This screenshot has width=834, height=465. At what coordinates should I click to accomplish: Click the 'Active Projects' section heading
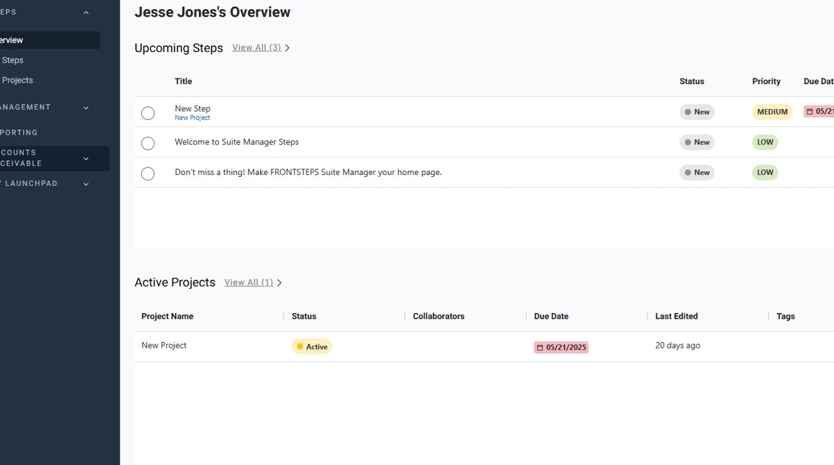tap(175, 282)
